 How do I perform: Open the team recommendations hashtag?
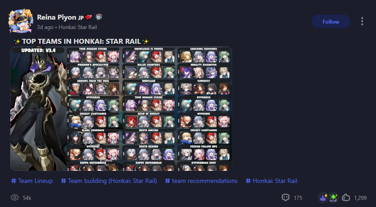click(x=201, y=181)
